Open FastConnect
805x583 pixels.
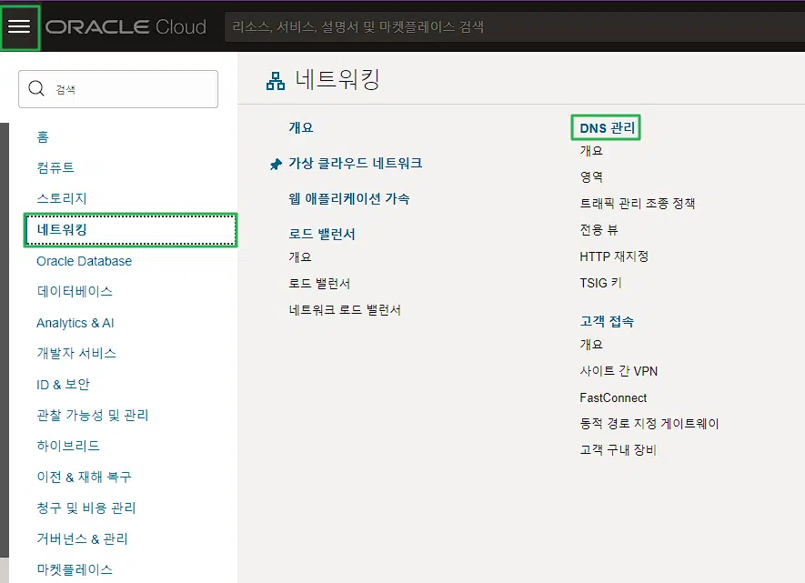point(613,397)
